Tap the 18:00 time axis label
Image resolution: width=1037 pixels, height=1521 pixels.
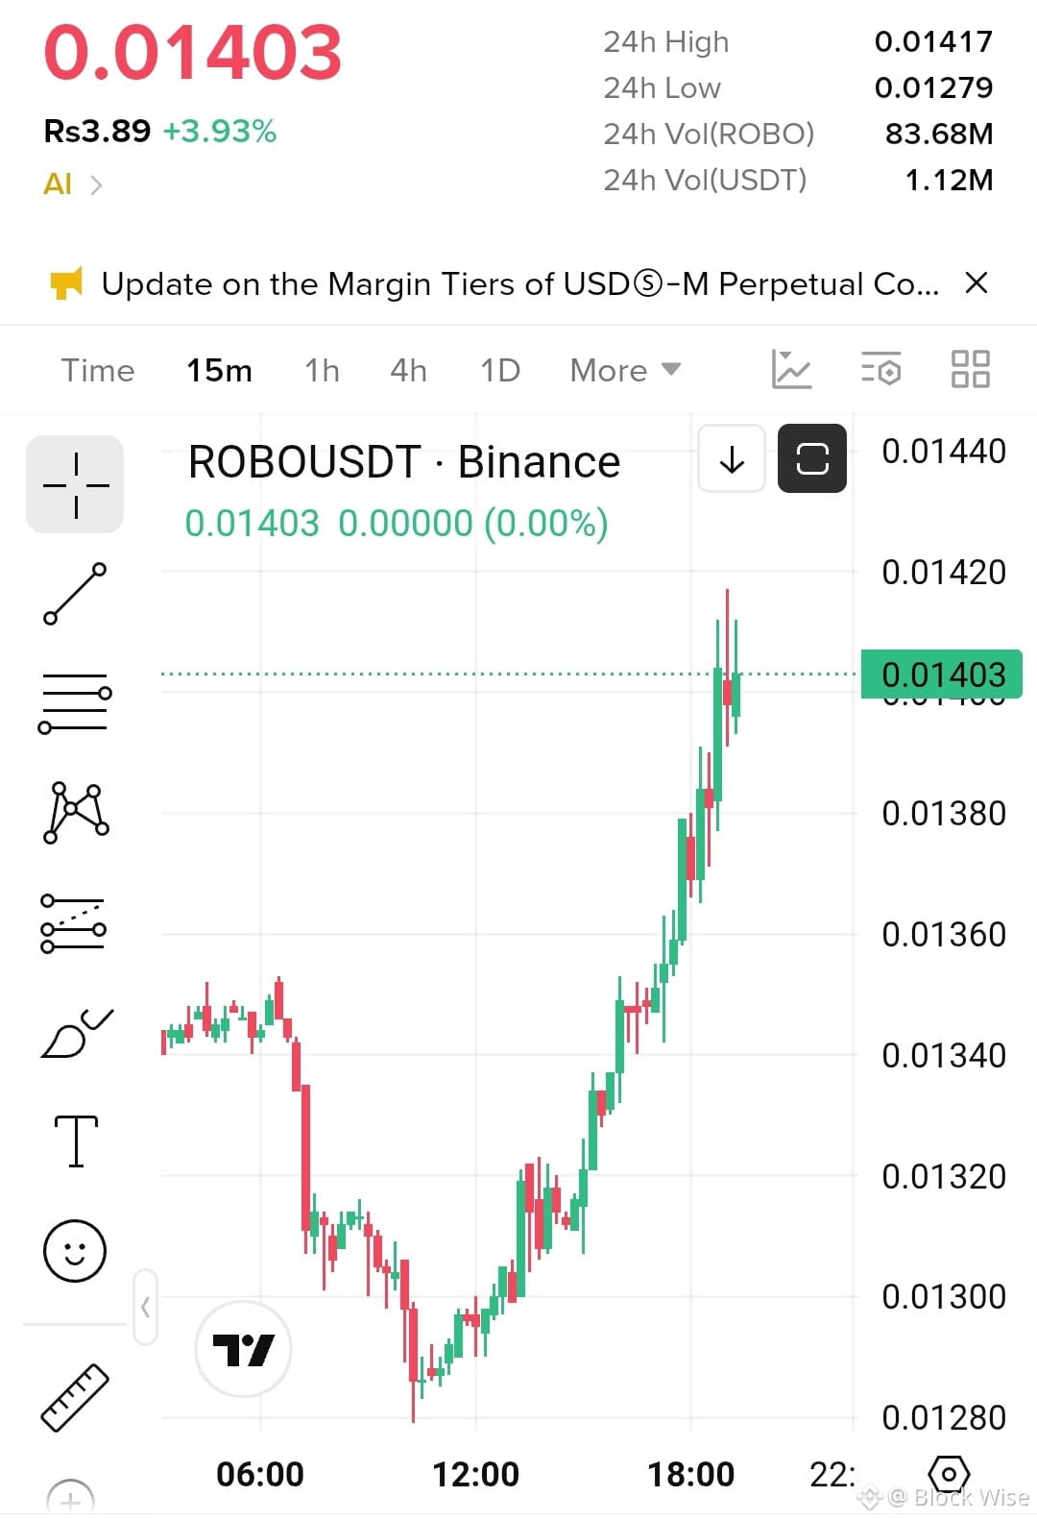click(690, 1474)
